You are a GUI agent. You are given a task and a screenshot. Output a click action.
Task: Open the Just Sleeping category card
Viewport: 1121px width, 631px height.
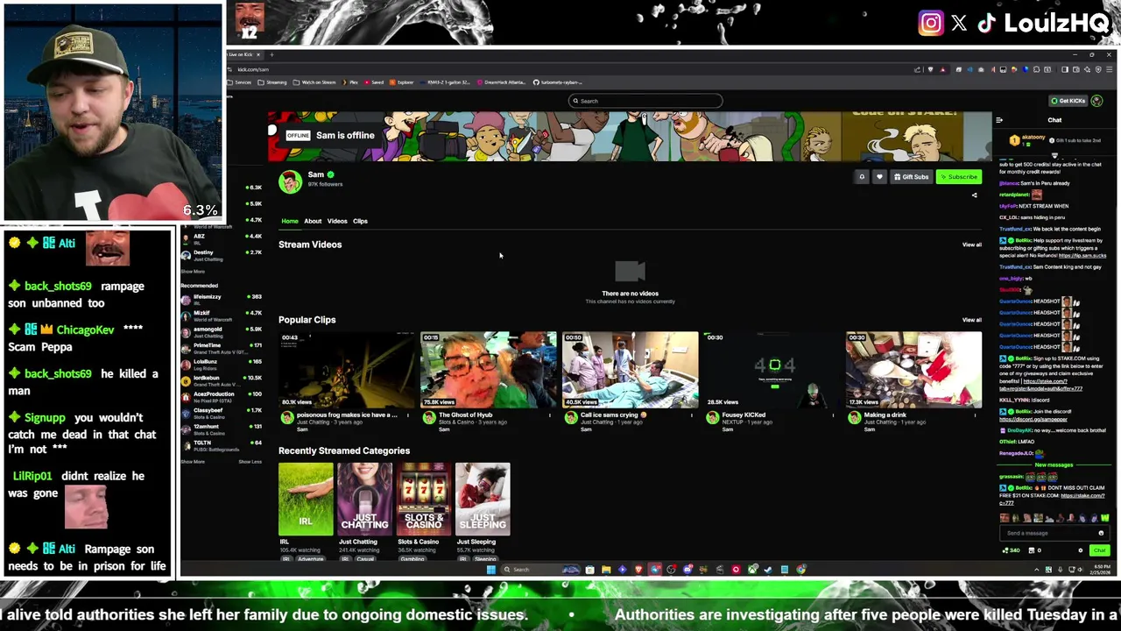(483, 499)
